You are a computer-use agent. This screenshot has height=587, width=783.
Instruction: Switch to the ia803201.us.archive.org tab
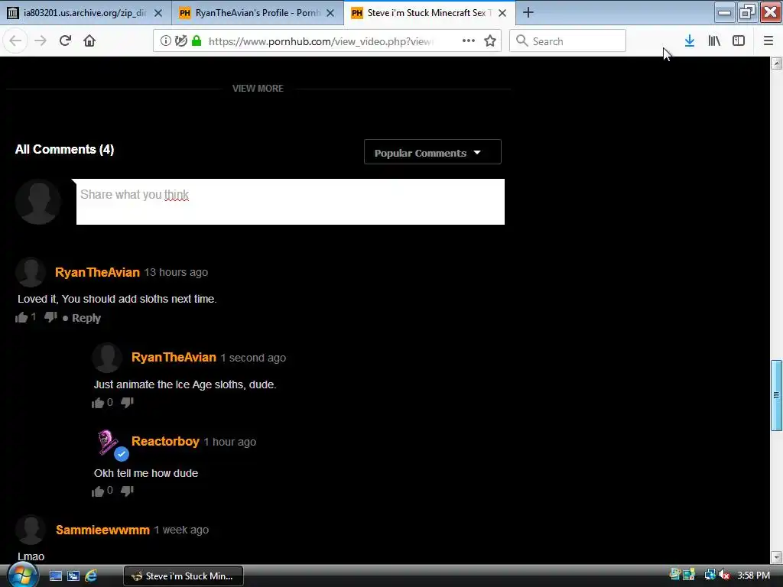click(85, 13)
